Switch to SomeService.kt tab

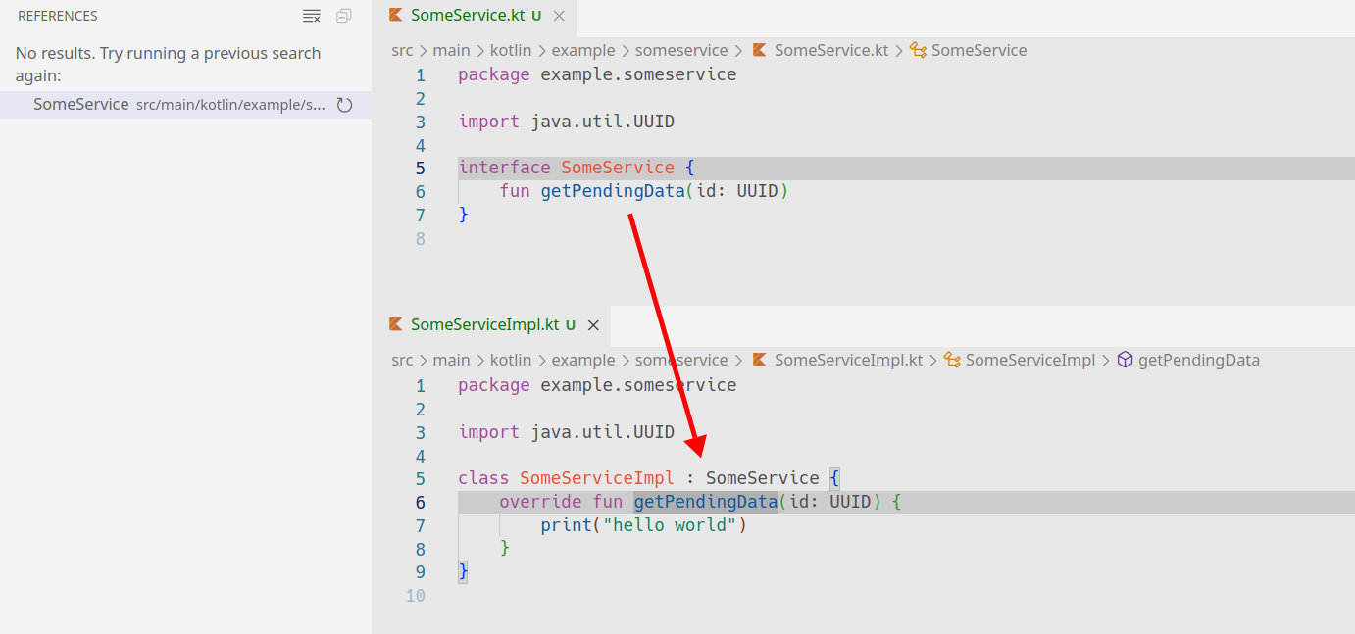pyautogui.click(x=469, y=16)
